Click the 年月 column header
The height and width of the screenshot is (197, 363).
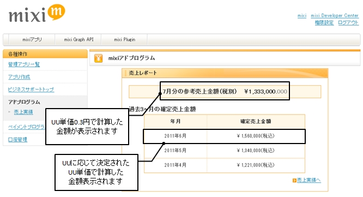(176, 121)
